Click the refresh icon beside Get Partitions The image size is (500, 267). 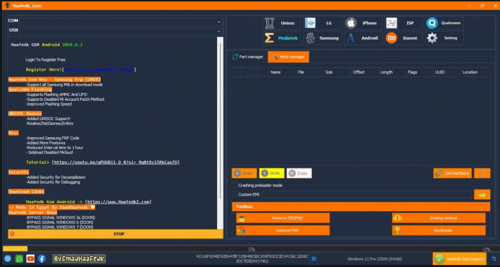coord(482,173)
